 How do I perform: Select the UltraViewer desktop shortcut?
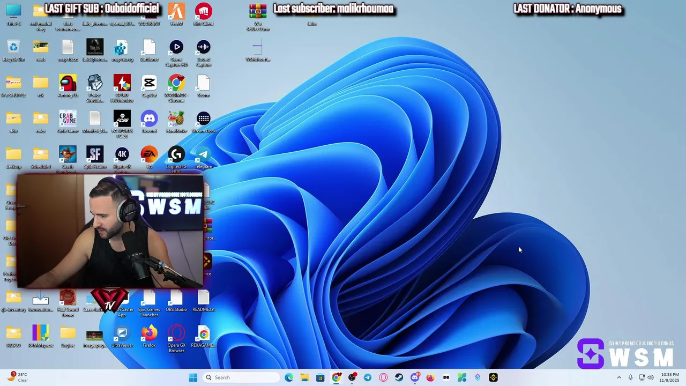pos(122,336)
